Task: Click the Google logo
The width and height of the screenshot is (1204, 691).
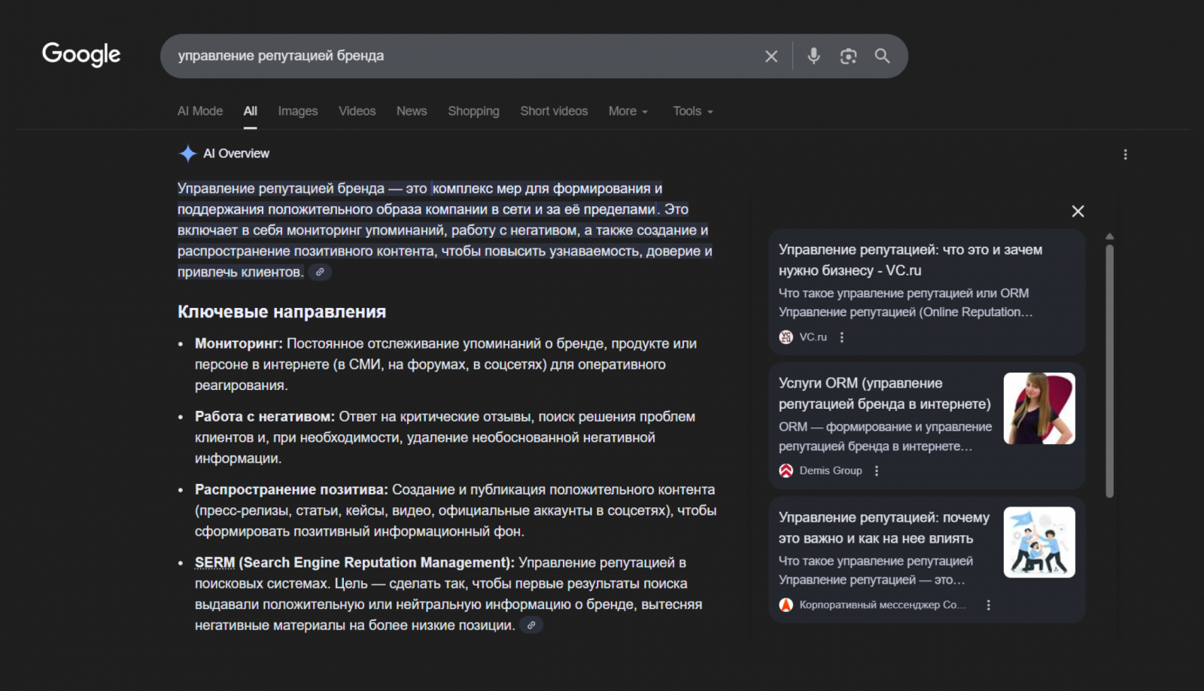Action: point(81,54)
